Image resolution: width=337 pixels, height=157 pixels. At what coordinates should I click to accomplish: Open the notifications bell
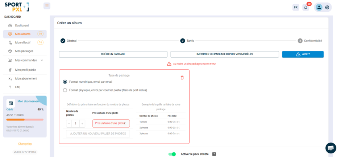[306, 7]
